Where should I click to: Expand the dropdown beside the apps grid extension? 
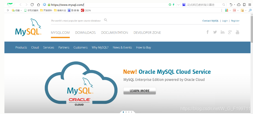click(x=230, y=10)
